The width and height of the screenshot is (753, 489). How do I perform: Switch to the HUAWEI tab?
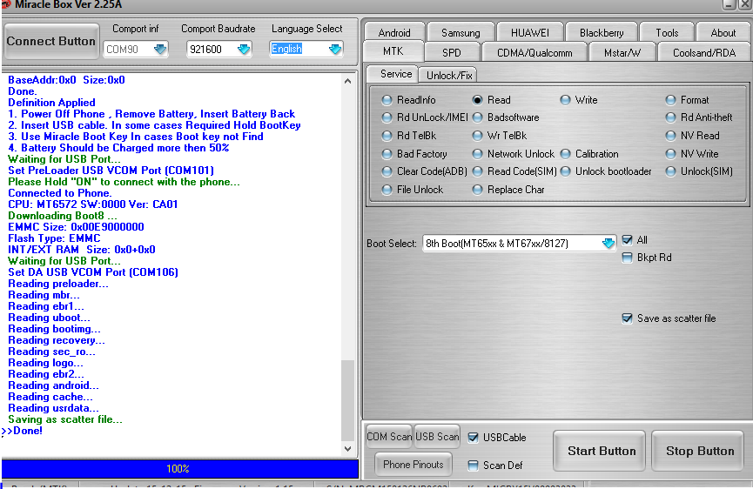tap(529, 33)
